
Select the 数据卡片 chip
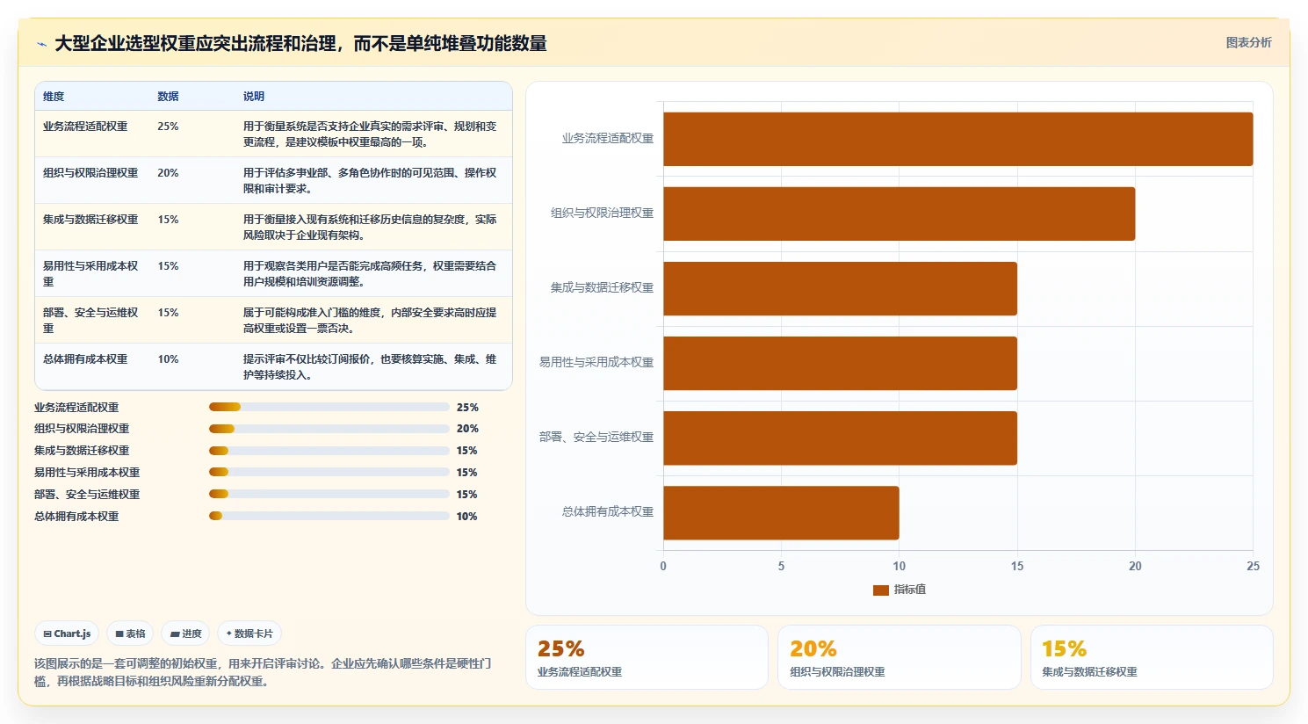(x=249, y=633)
